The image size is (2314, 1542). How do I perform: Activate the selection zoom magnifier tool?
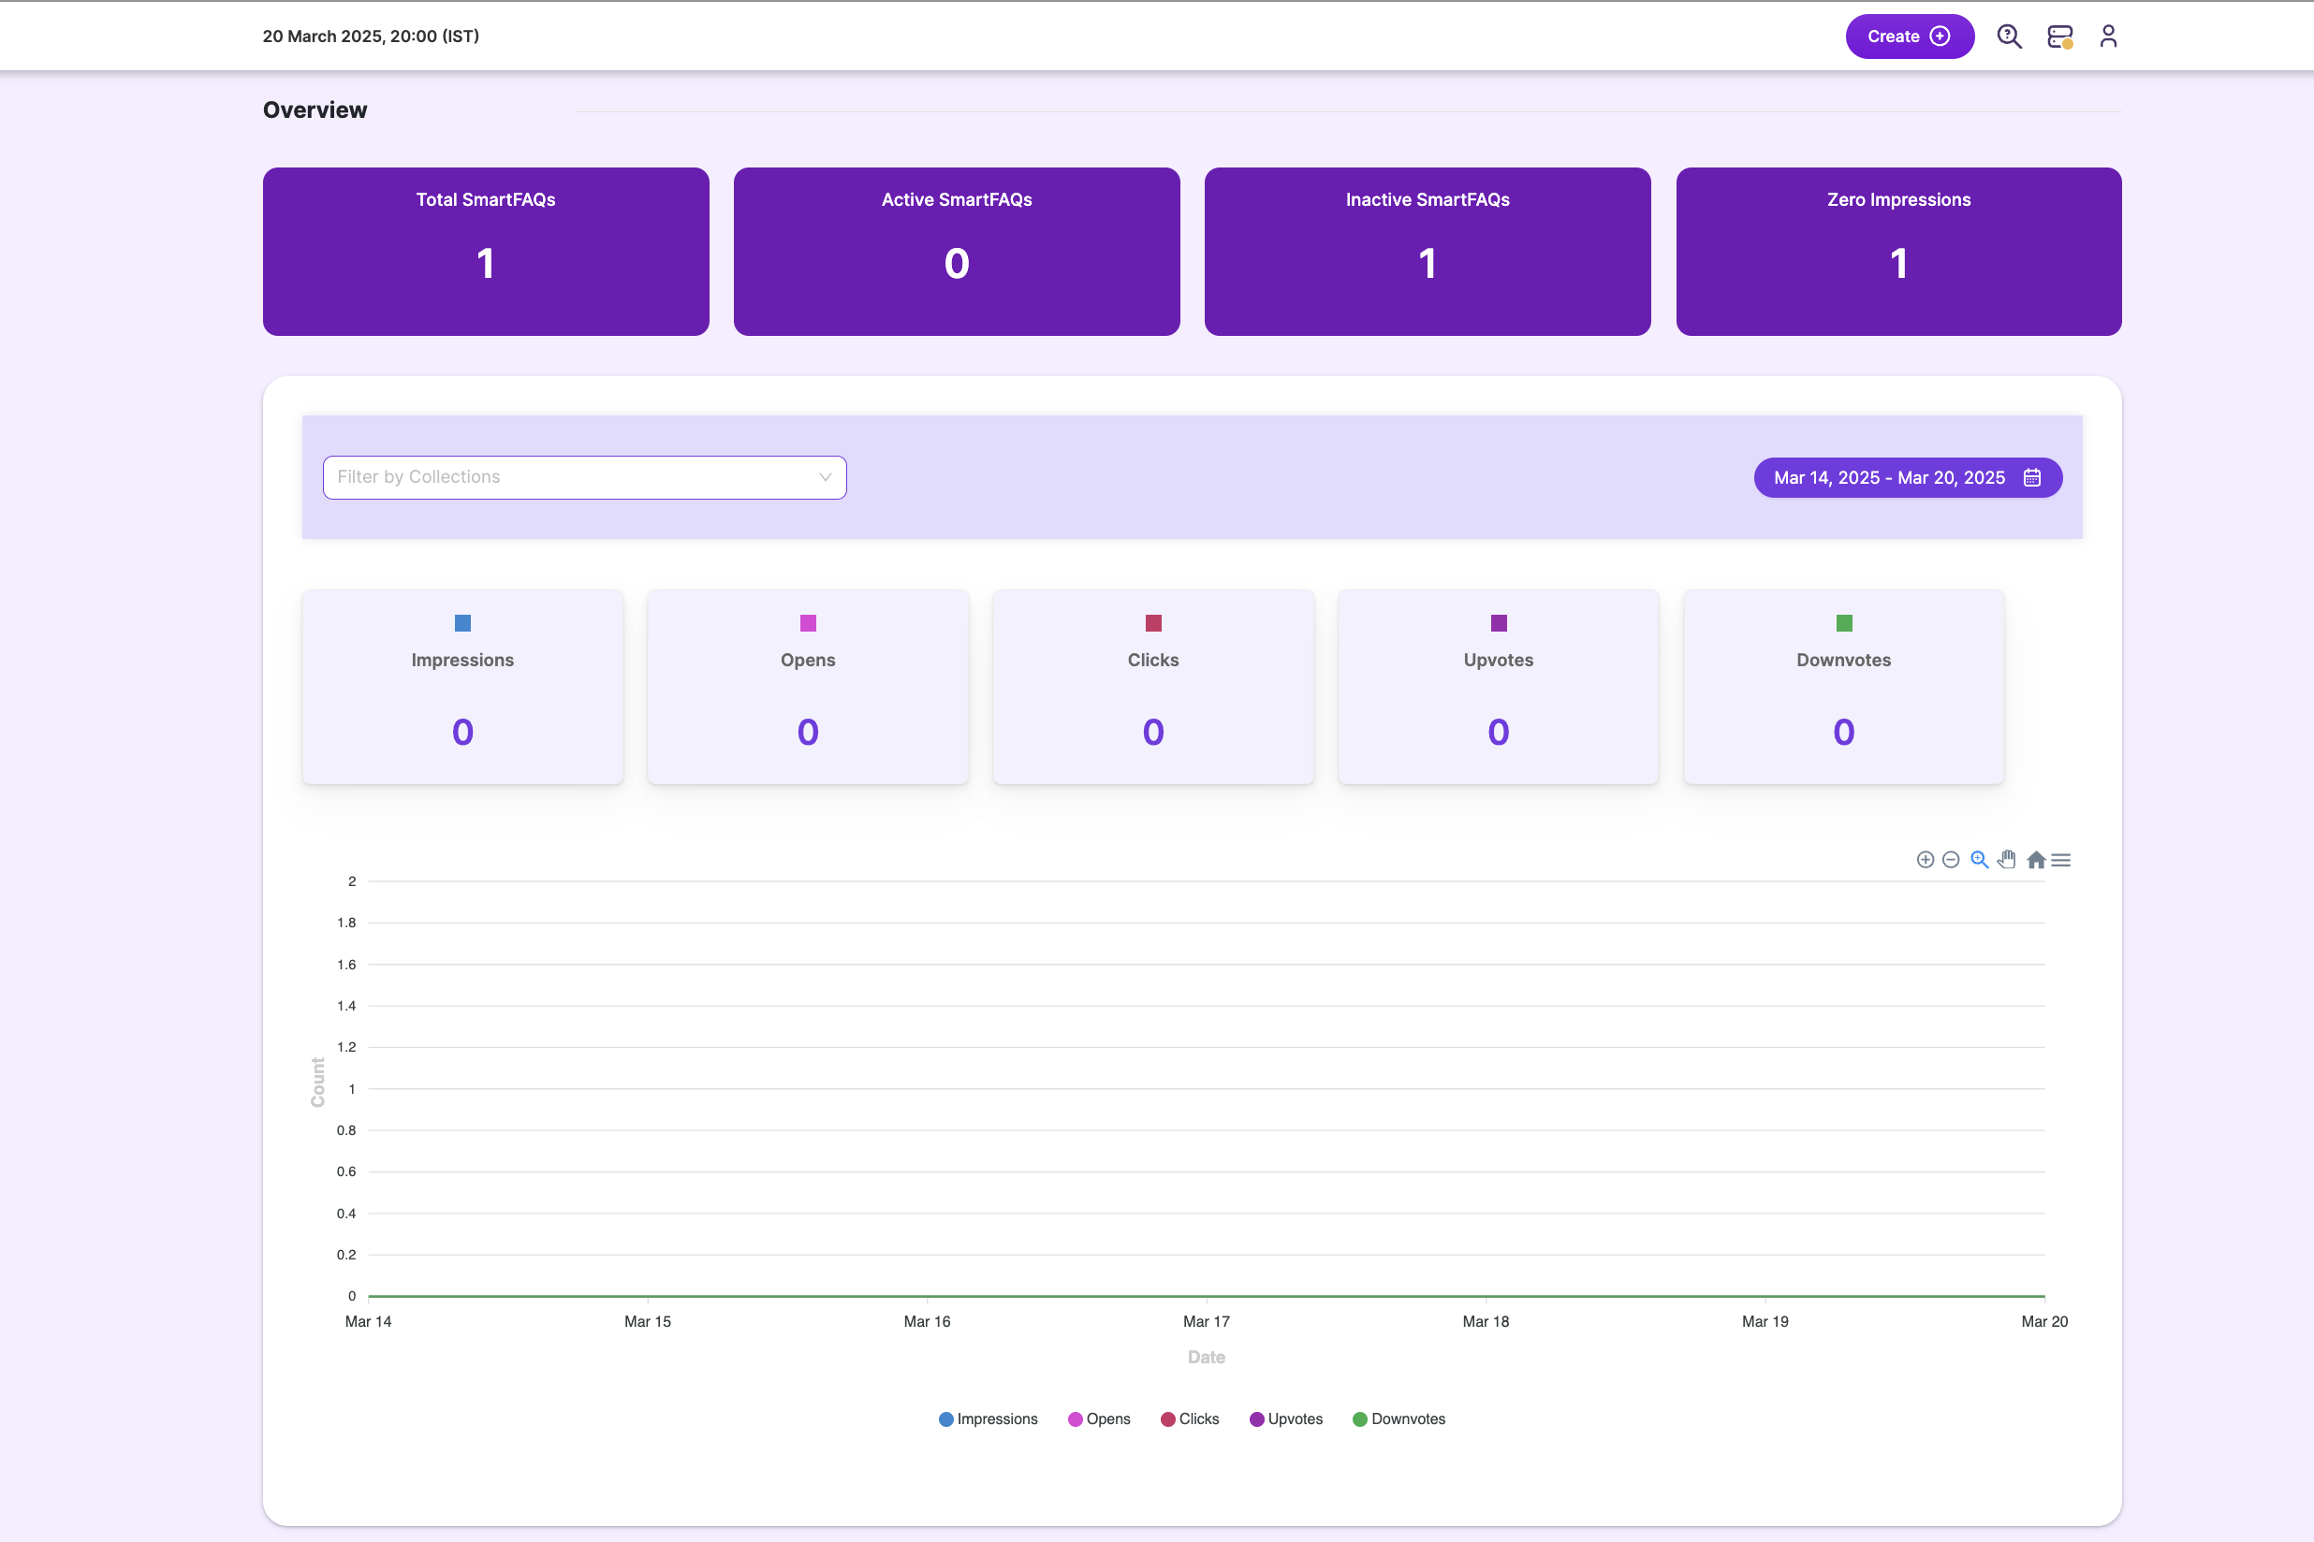click(1980, 860)
